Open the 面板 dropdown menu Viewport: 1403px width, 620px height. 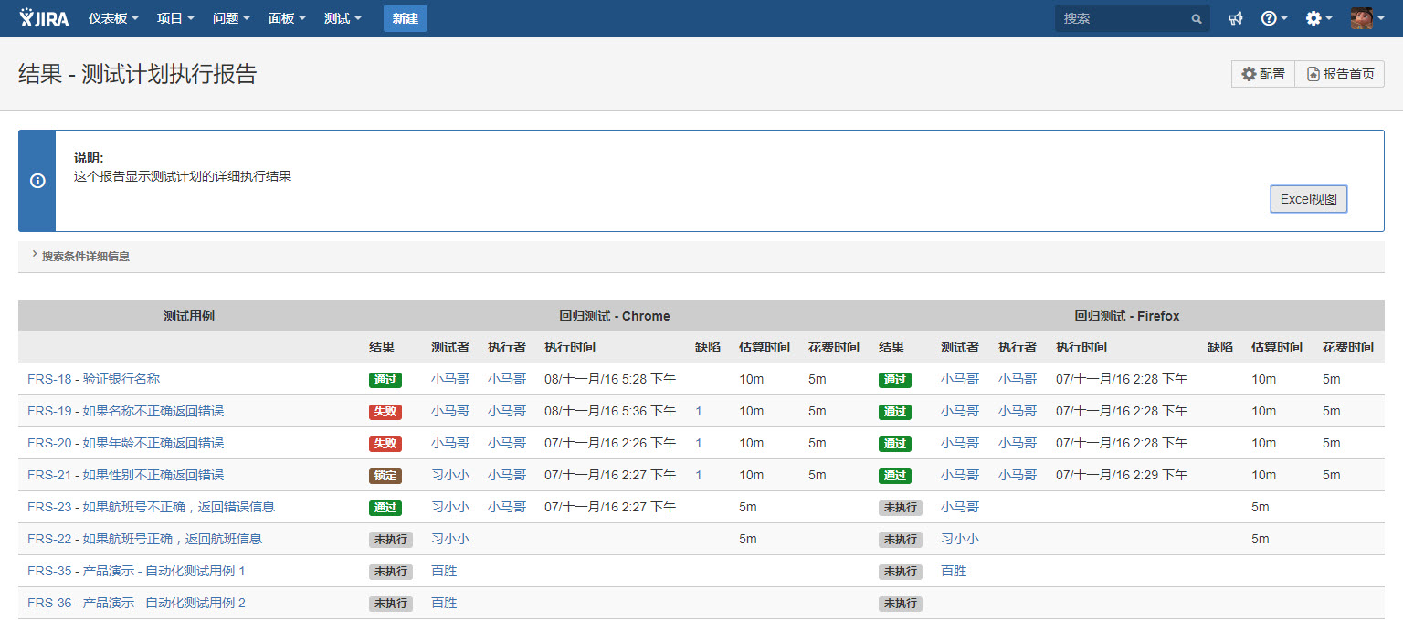click(287, 18)
